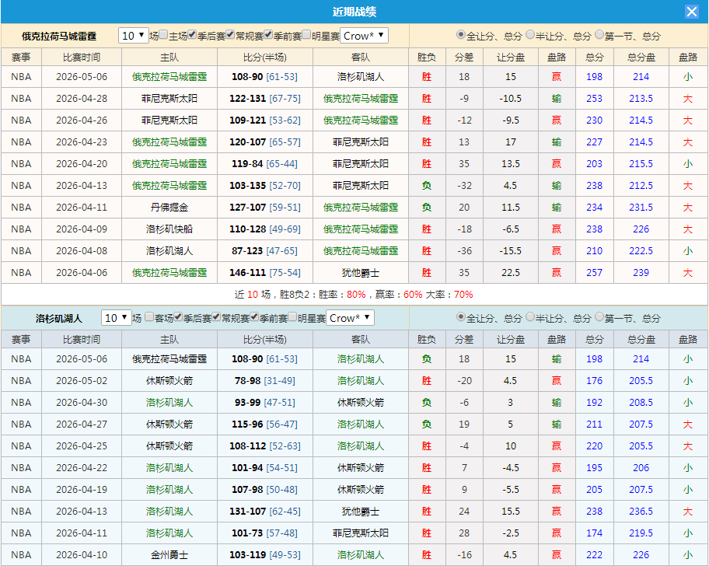This screenshot has width=709, height=566.
Task: Click handicap value 22.5 in Thunder table
Action: click(511, 273)
